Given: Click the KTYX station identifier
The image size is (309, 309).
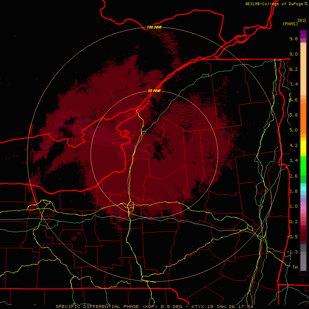Looking at the screenshot, I should coord(198,307).
